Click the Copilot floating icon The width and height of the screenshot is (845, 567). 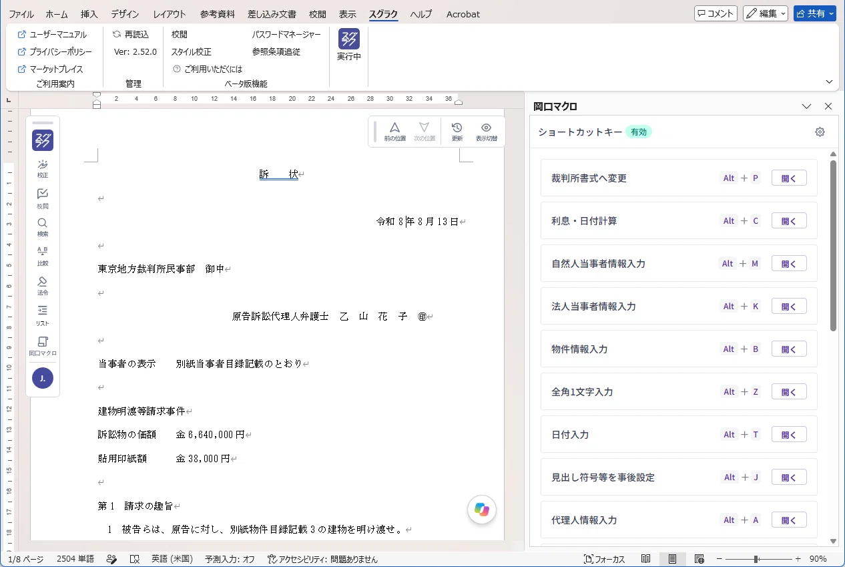[482, 510]
